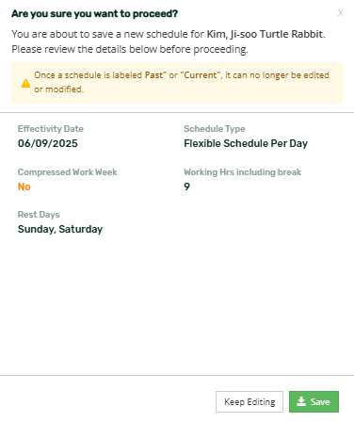Click the warning text about Past or Current
Viewport: 354px width, 422px height.
182,82
